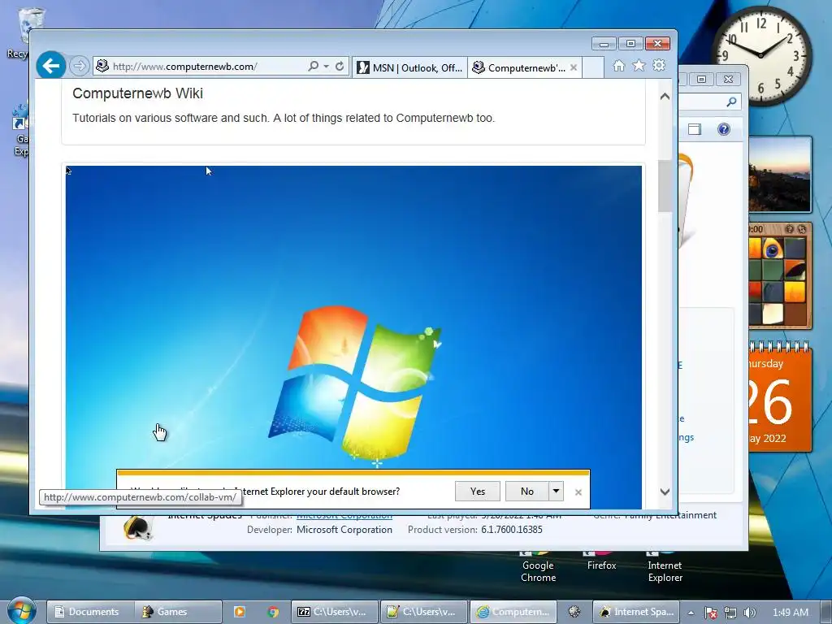Click the page scrollbar down arrow

tap(665, 492)
